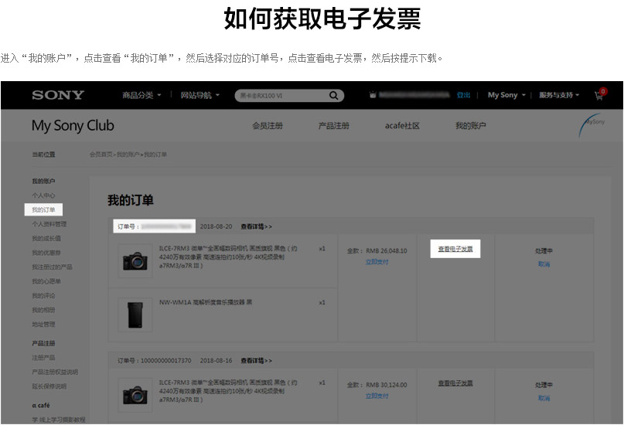Click 查看详情>> for the 2018-08-20 order
This screenshot has height=425, width=624.
coord(256,226)
